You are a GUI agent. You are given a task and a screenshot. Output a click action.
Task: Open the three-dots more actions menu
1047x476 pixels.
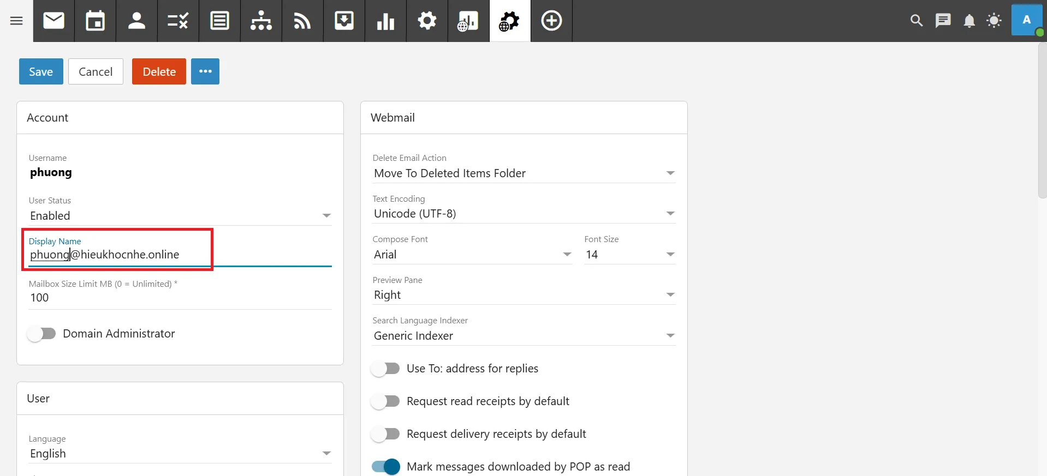pyautogui.click(x=205, y=71)
